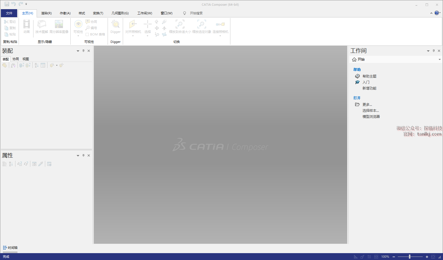This screenshot has width=443, height=260.
Task: Click the eyedropper icon in Properties panel
Action: point(41,164)
